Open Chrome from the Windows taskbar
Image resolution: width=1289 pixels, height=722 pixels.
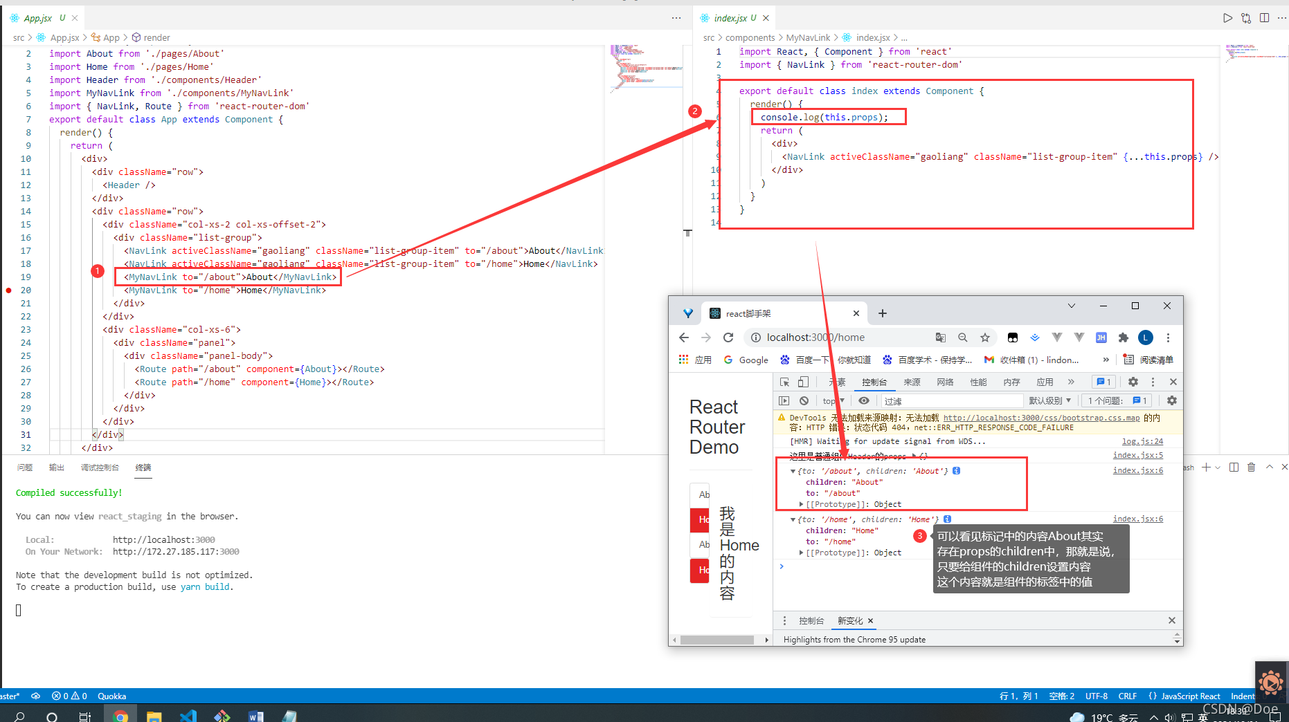[120, 716]
